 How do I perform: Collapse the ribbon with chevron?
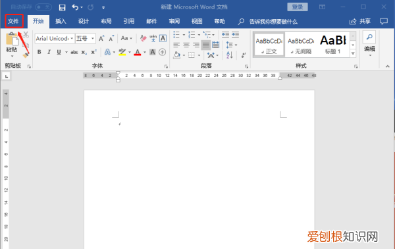pos(388,67)
